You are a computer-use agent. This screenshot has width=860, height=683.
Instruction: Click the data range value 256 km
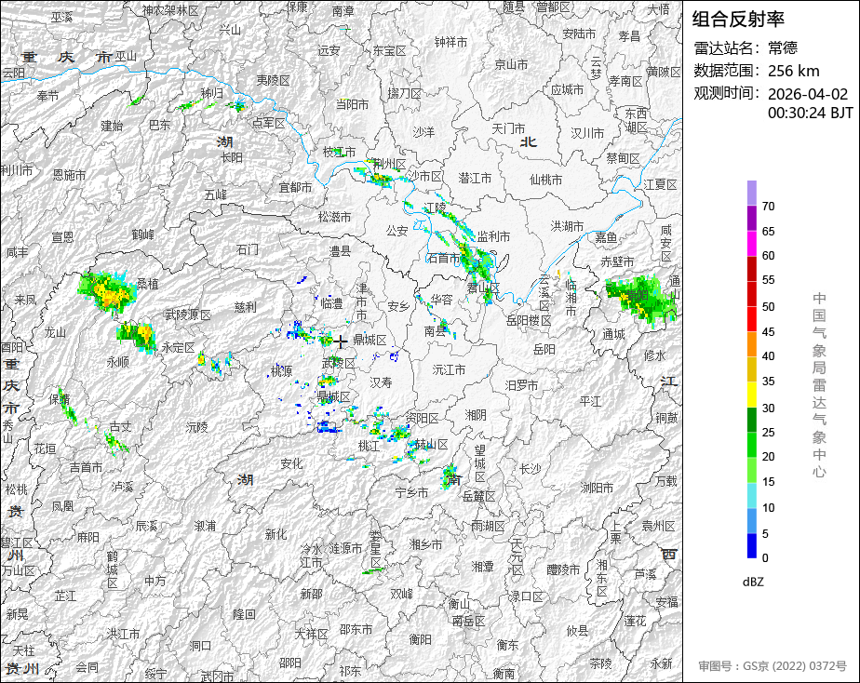pos(794,71)
